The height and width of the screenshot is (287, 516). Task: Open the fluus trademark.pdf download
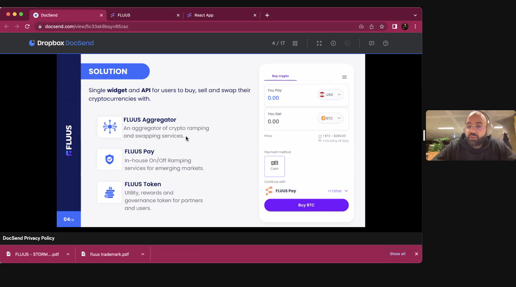click(109, 254)
